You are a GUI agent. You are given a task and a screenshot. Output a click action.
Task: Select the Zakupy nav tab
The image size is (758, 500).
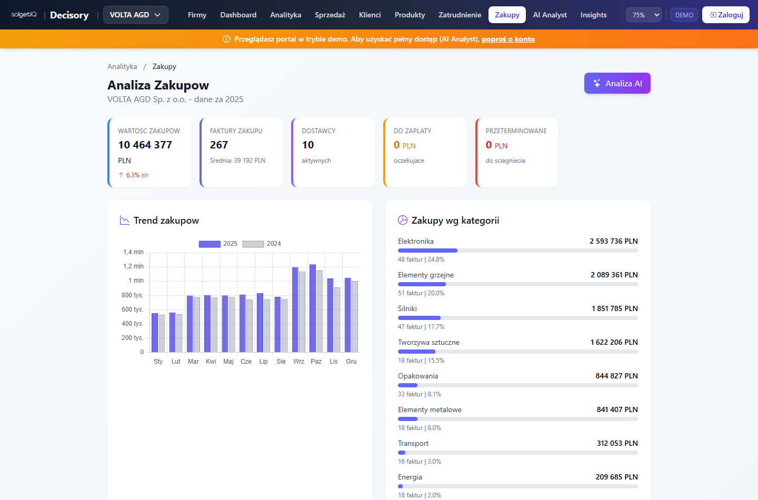pyautogui.click(x=507, y=15)
